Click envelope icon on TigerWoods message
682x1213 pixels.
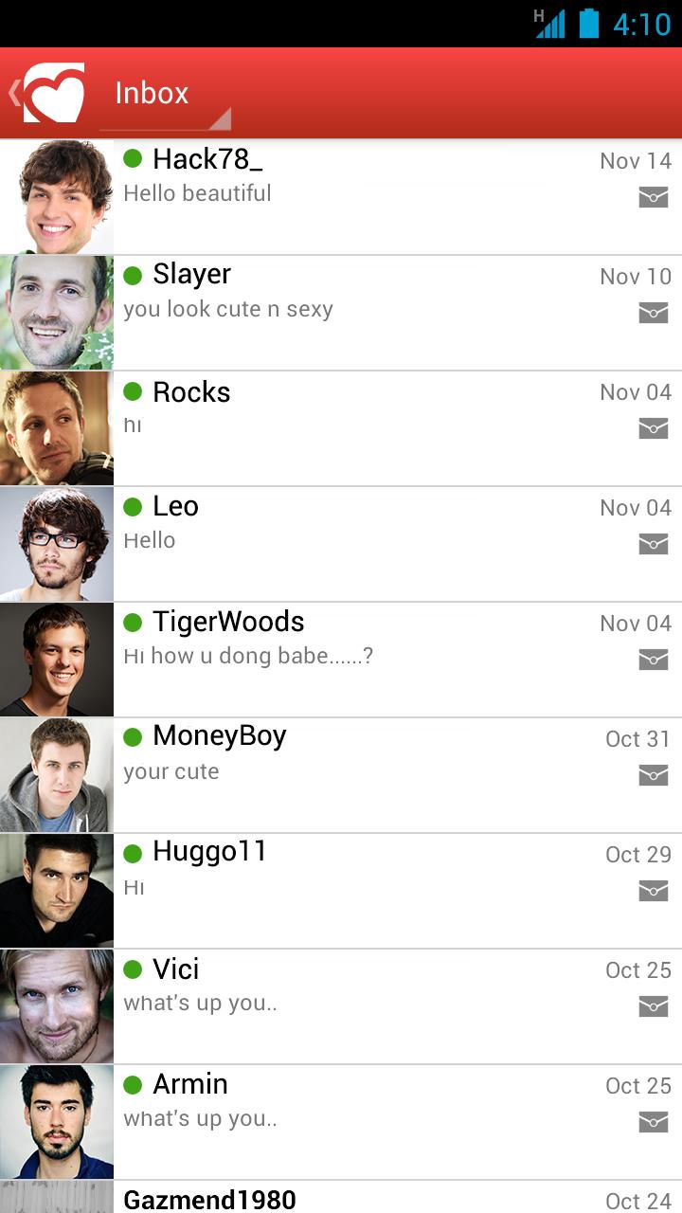(654, 660)
